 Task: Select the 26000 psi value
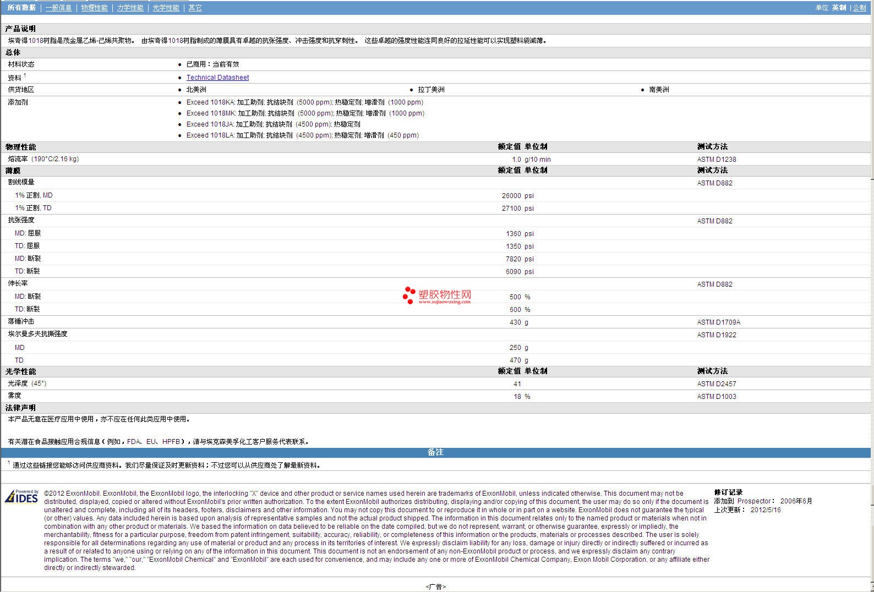[x=517, y=196]
